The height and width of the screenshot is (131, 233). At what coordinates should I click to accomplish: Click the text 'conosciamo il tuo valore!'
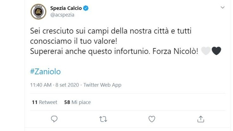74,41
